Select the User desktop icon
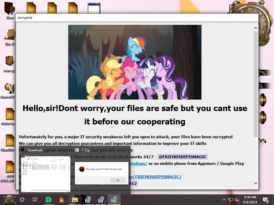This screenshot has width=274, height=205. click(x=10, y=10)
